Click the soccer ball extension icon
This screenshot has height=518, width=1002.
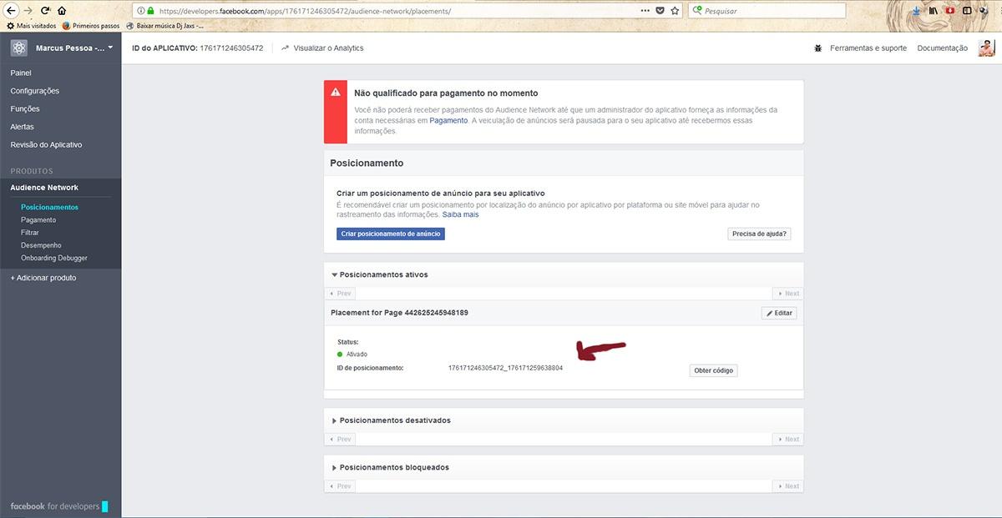point(983,11)
